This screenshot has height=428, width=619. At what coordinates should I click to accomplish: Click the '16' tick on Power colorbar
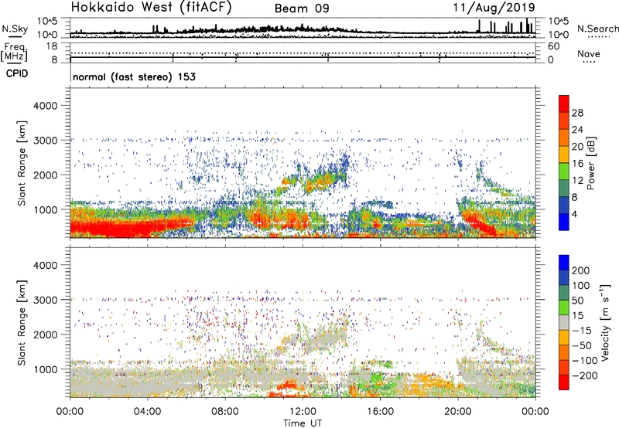(x=577, y=164)
